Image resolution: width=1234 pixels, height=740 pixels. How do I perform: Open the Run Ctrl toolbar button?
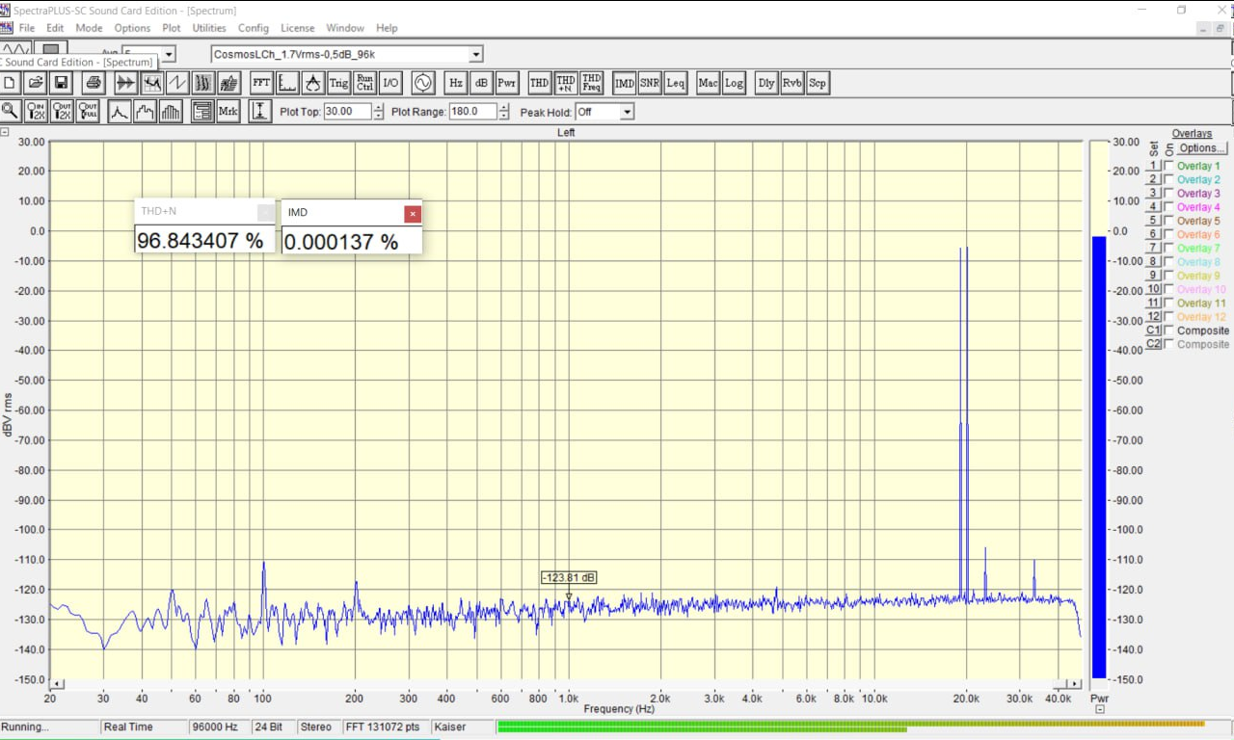[x=364, y=83]
